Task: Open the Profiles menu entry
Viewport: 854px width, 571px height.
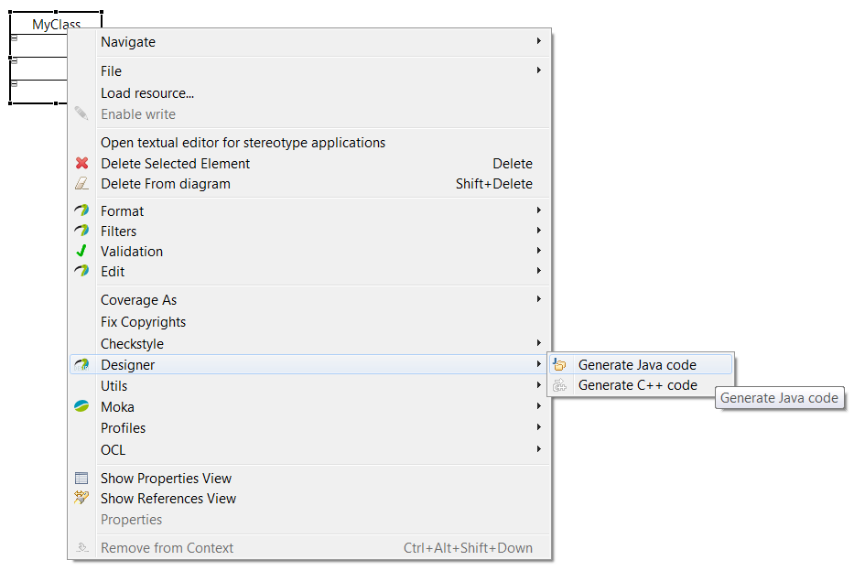Action: [x=123, y=428]
